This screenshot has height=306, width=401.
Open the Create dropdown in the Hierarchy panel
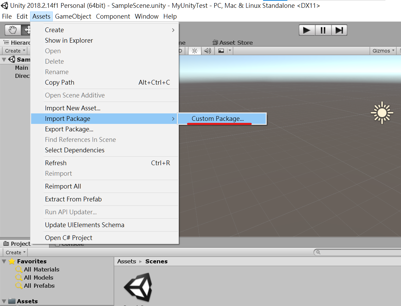click(x=15, y=50)
